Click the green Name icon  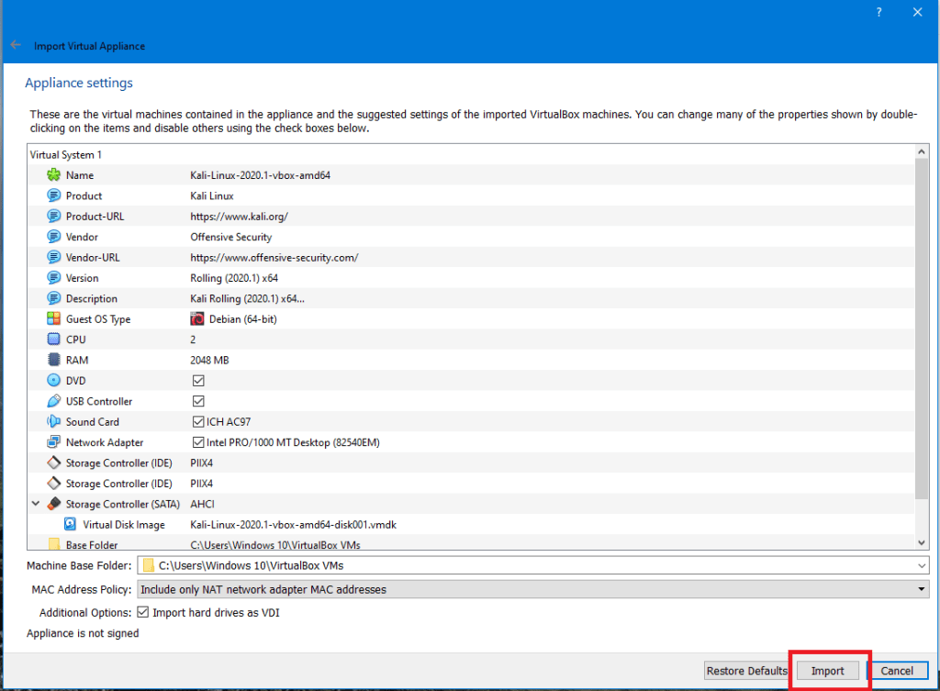(x=53, y=175)
